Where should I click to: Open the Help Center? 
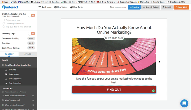click(77, 7)
